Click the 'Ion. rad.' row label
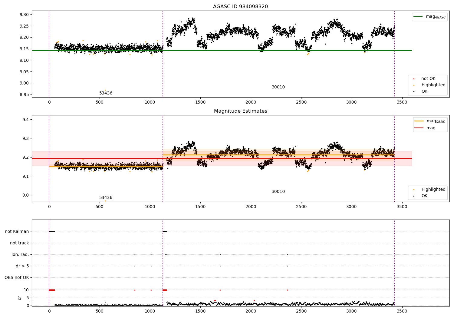 20,254
